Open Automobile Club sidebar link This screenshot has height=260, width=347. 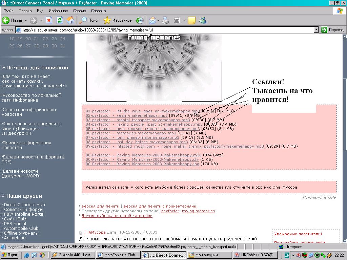tap(21, 229)
